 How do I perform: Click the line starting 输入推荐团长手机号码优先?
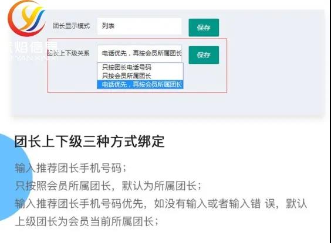161,203
